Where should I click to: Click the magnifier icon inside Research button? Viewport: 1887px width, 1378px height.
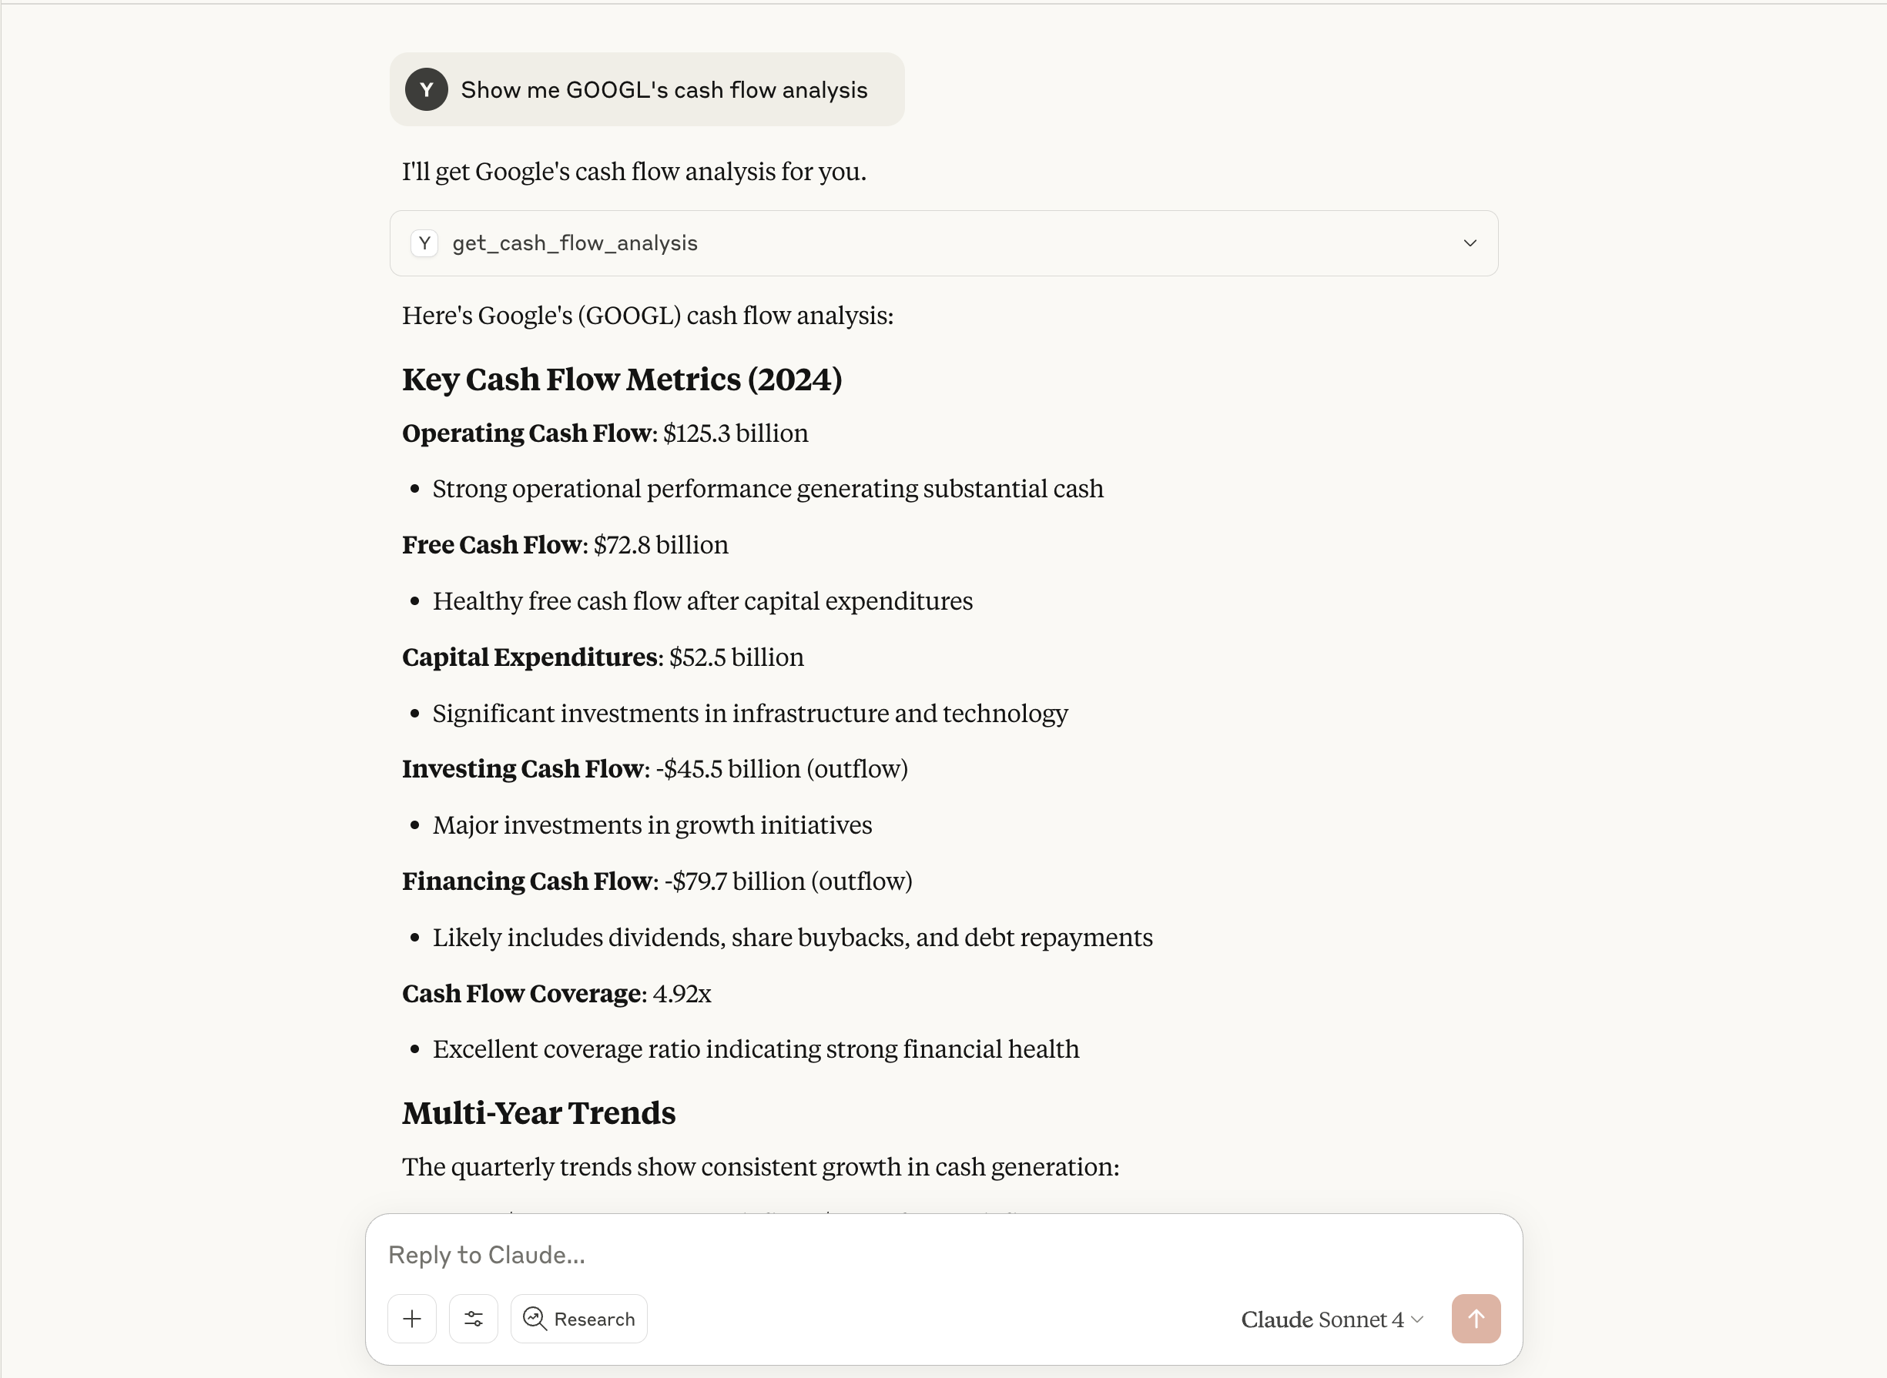point(535,1318)
